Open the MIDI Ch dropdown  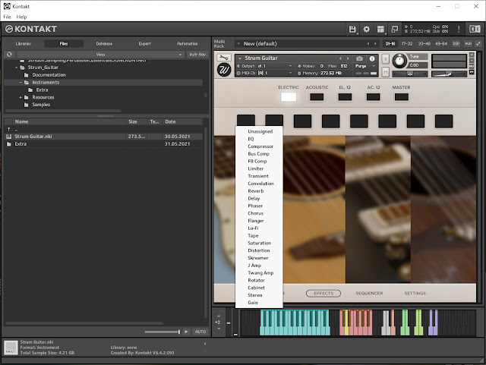click(x=264, y=73)
